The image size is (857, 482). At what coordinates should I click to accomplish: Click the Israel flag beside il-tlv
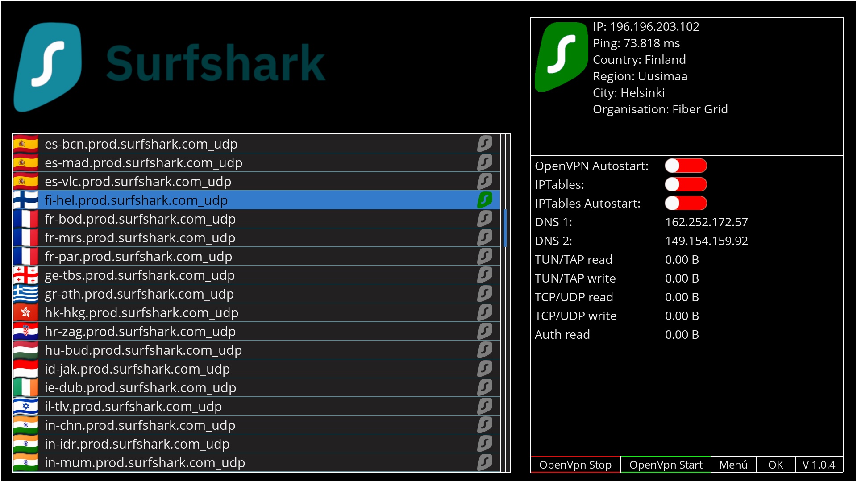click(26, 406)
